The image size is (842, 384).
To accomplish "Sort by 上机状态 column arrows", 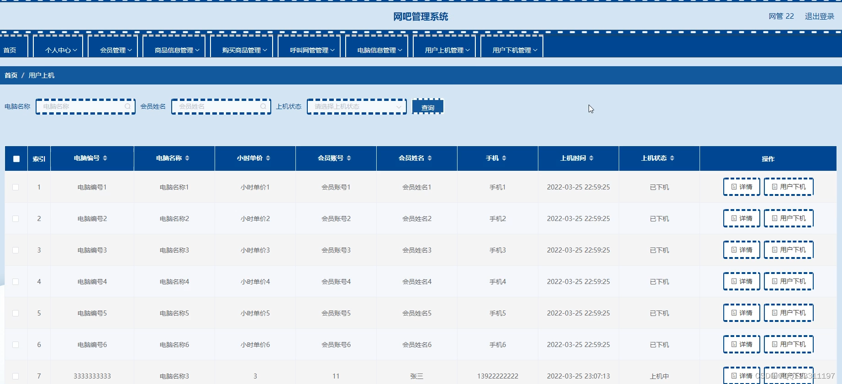I will [x=672, y=158].
